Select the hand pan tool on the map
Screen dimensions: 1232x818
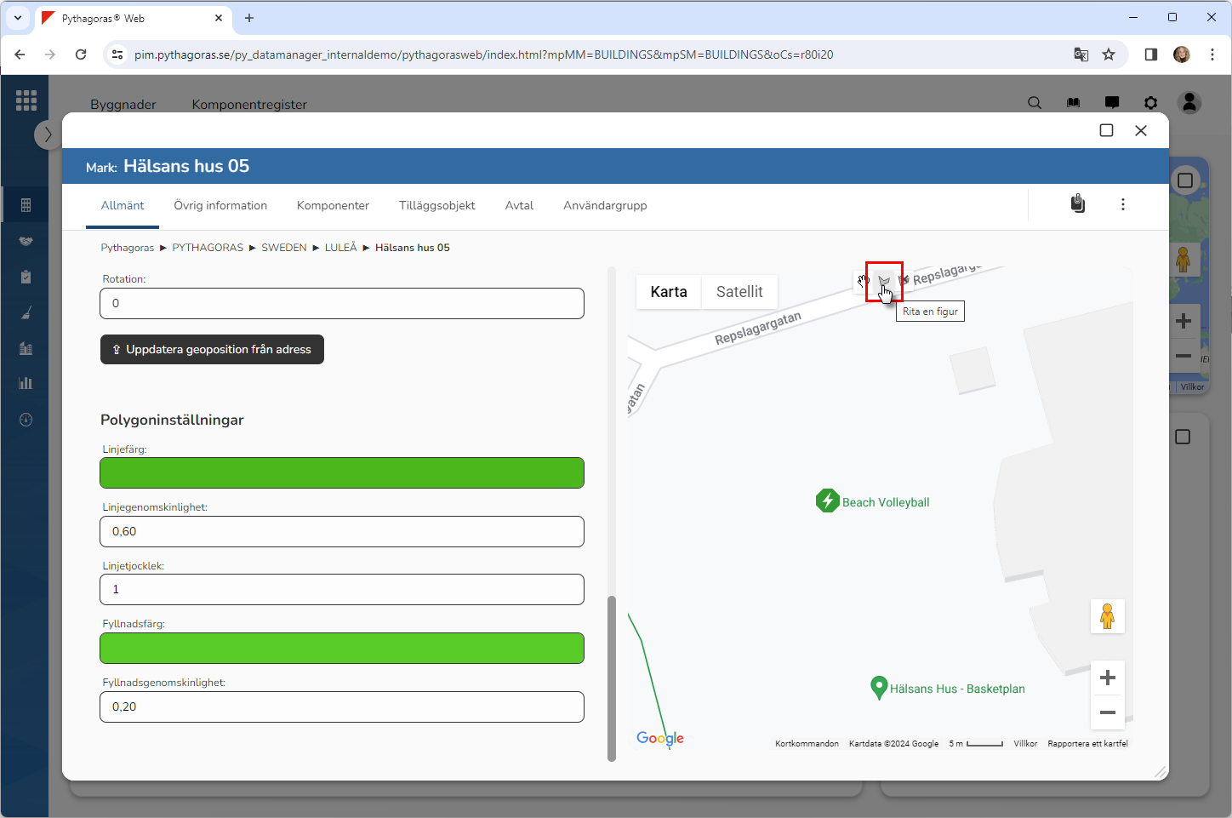point(864,281)
